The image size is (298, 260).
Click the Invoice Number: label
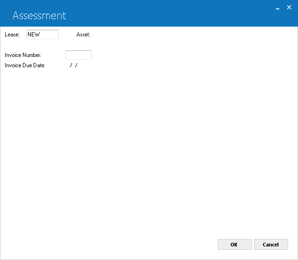pyautogui.click(x=23, y=55)
